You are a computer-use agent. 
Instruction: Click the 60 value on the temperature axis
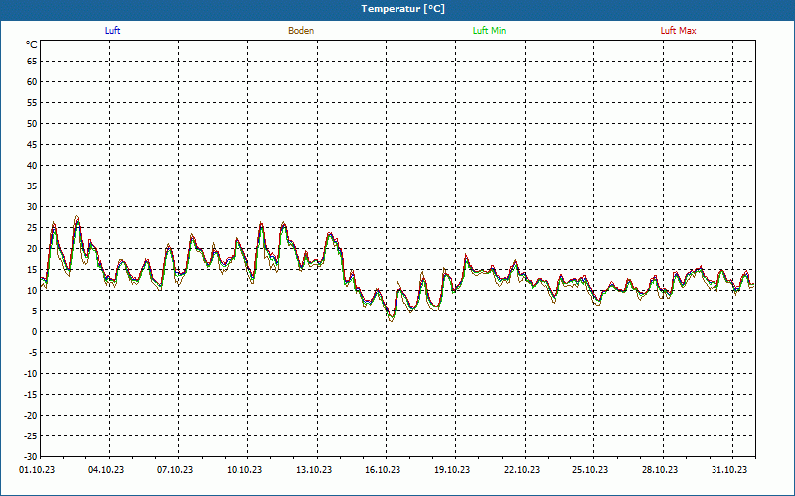click(32, 82)
